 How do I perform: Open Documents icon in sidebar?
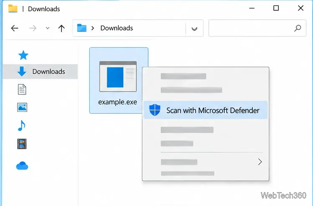pos(22,89)
